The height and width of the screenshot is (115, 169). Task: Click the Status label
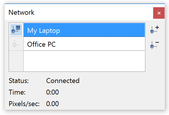[19, 81]
